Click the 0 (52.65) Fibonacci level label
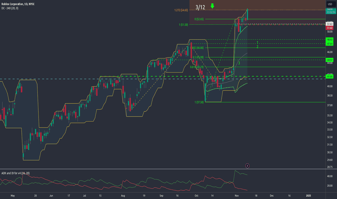This screenshot has width=337, height=199. [199, 19]
